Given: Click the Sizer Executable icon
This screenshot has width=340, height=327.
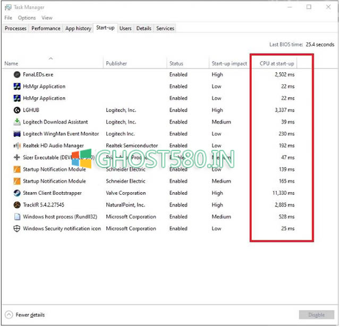Looking at the screenshot, I should 17,158.
